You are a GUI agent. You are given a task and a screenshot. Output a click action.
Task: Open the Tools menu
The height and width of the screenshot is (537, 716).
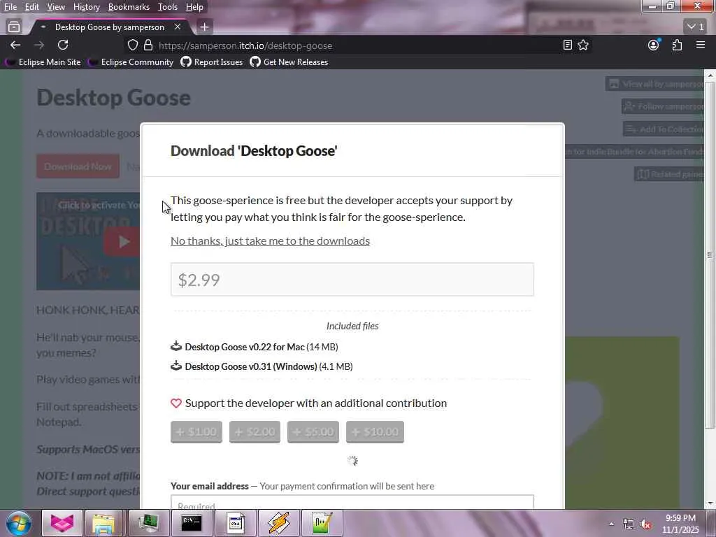click(x=167, y=7)
